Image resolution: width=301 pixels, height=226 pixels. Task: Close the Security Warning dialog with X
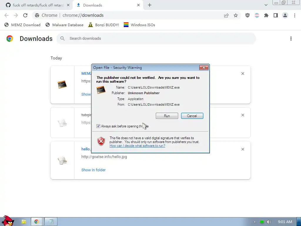(x=204, y=67)
